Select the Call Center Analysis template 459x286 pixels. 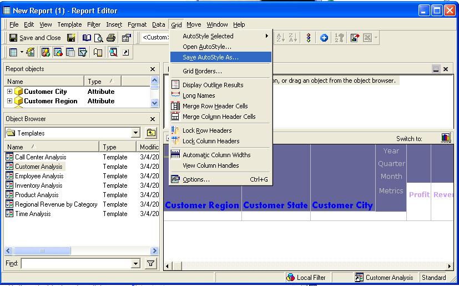click(x=41, y=157)
